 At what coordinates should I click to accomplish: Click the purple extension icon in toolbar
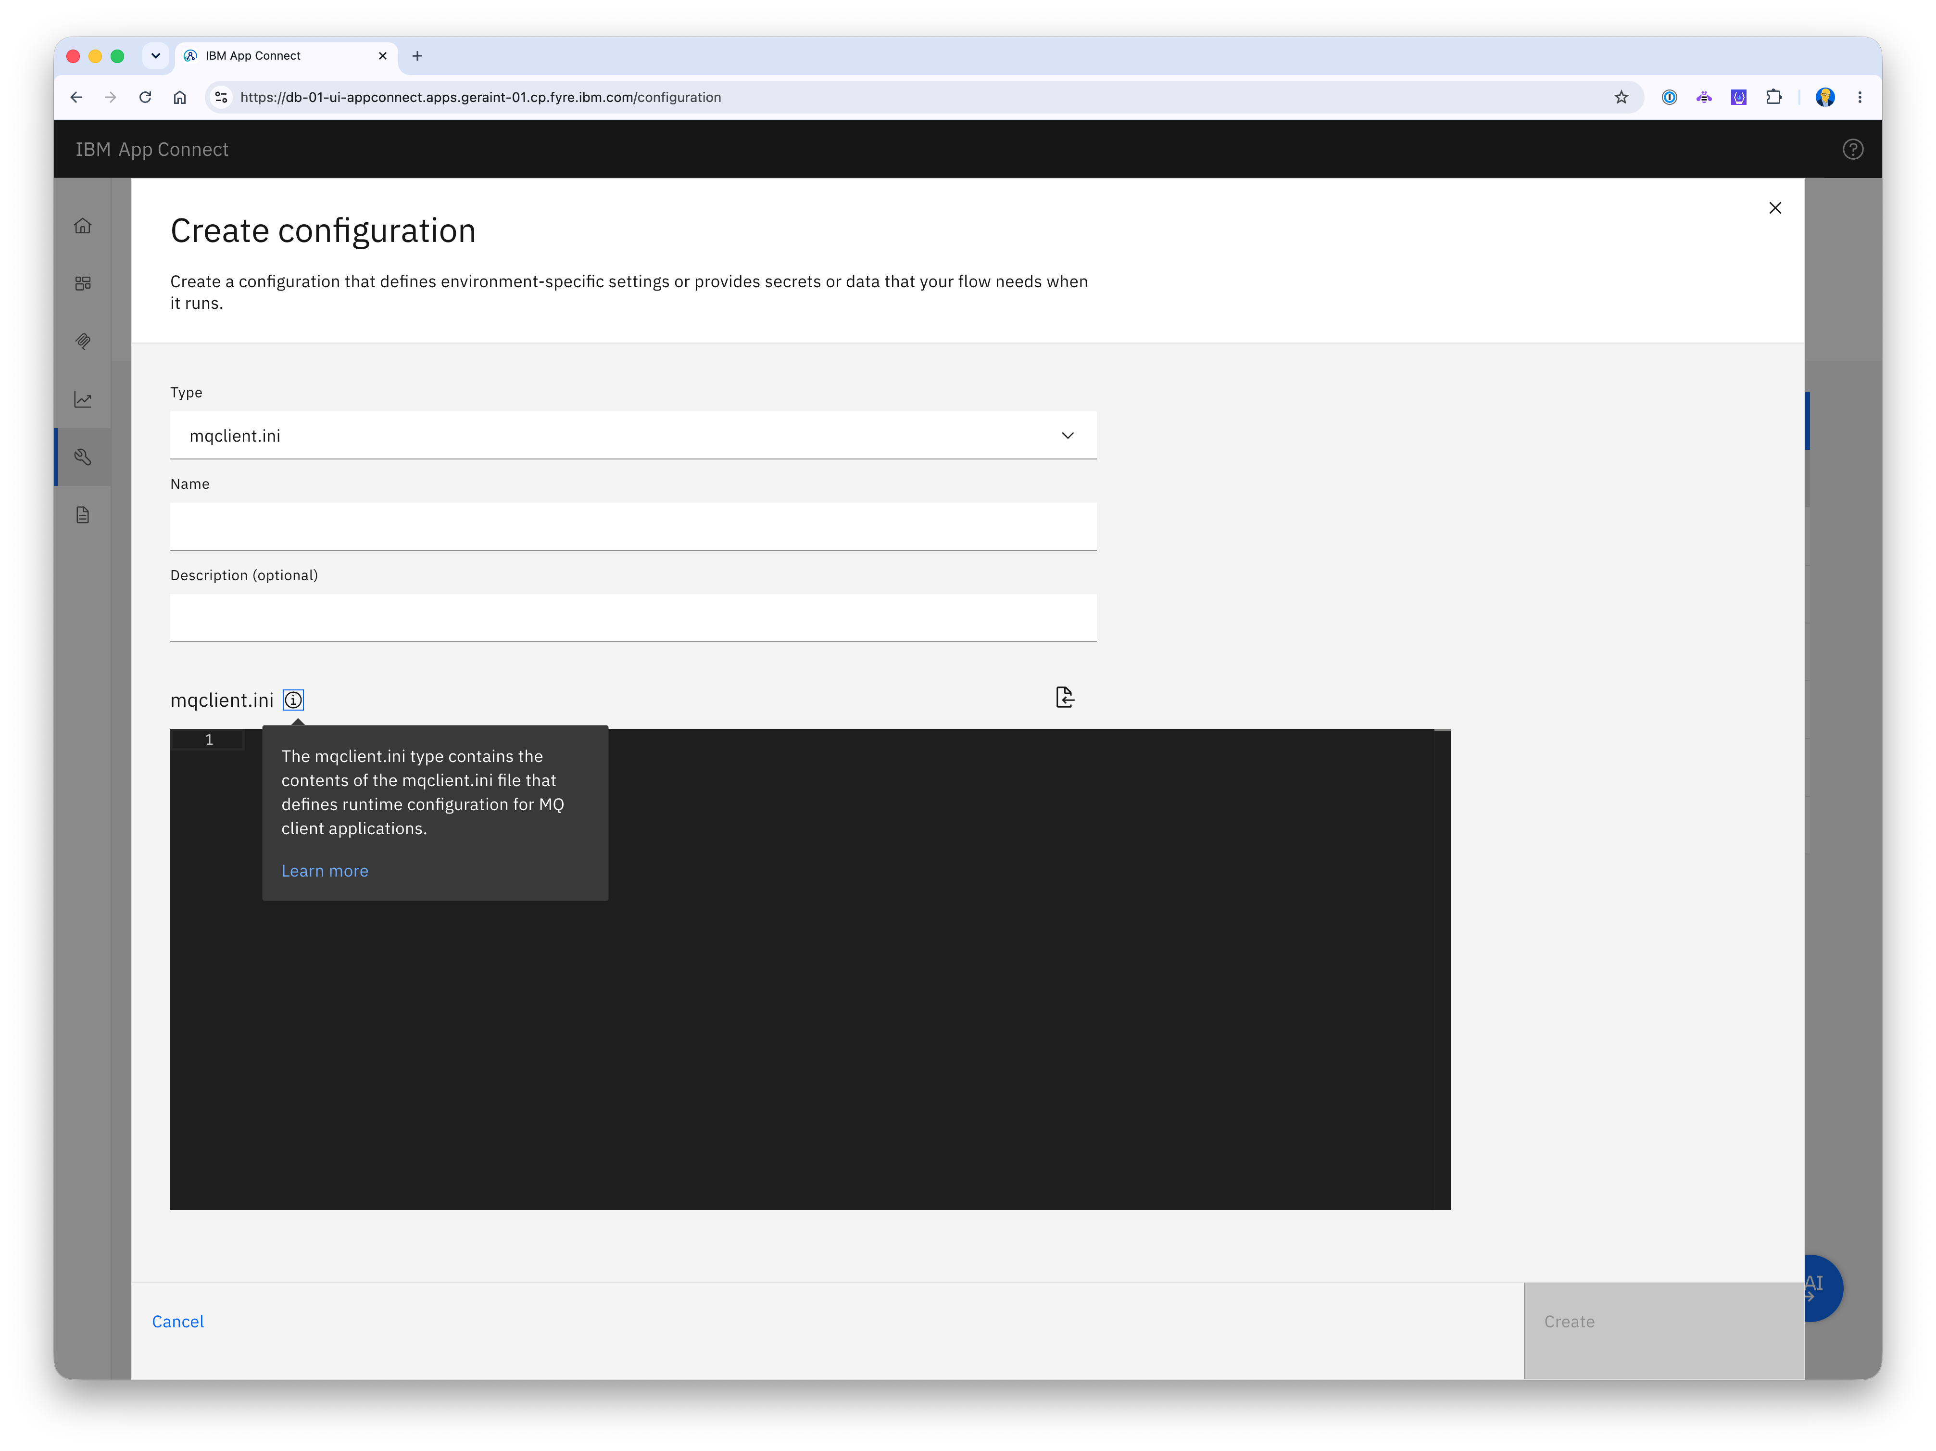1703,97
